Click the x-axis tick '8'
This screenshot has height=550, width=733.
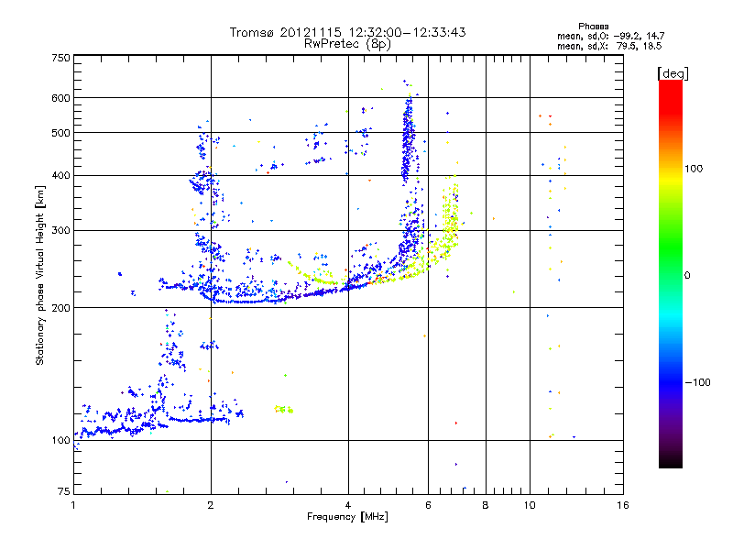click(x=486, y=505)
